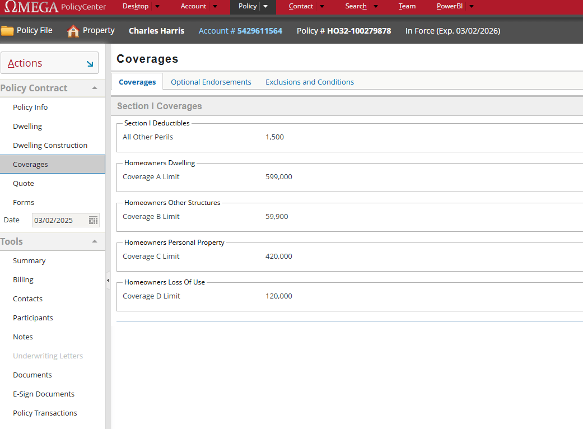
Task: Collapse the Policy Contract section
Action: [x=95, y=88]
